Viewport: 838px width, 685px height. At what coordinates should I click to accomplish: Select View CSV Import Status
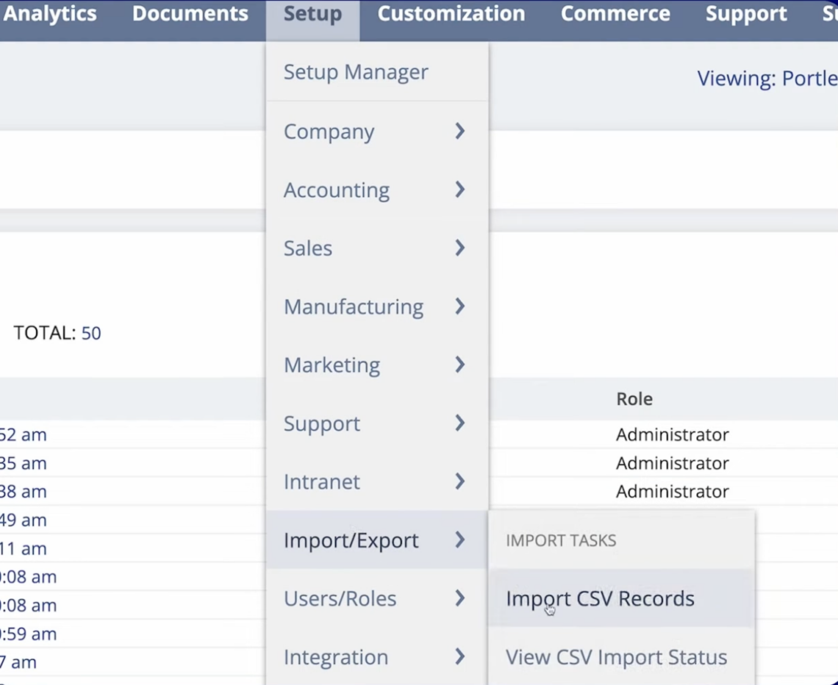click(x=616, y=657)
